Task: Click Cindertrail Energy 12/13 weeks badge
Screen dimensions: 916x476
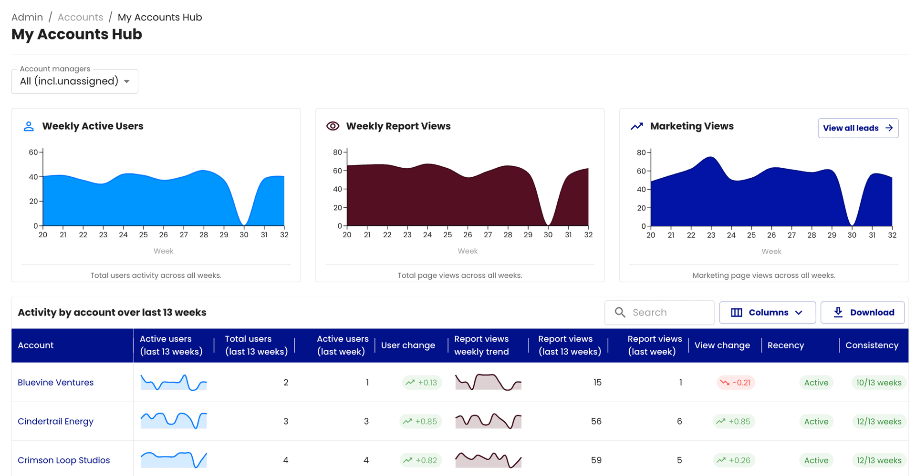Action: pos(878,421)
